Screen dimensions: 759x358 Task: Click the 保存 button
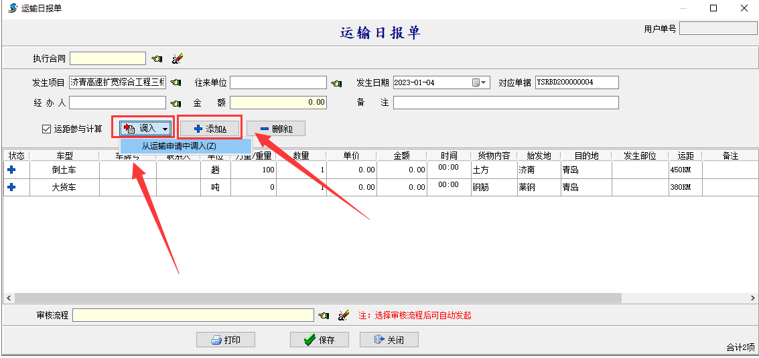pyautogui.click(x=319, y=340)
